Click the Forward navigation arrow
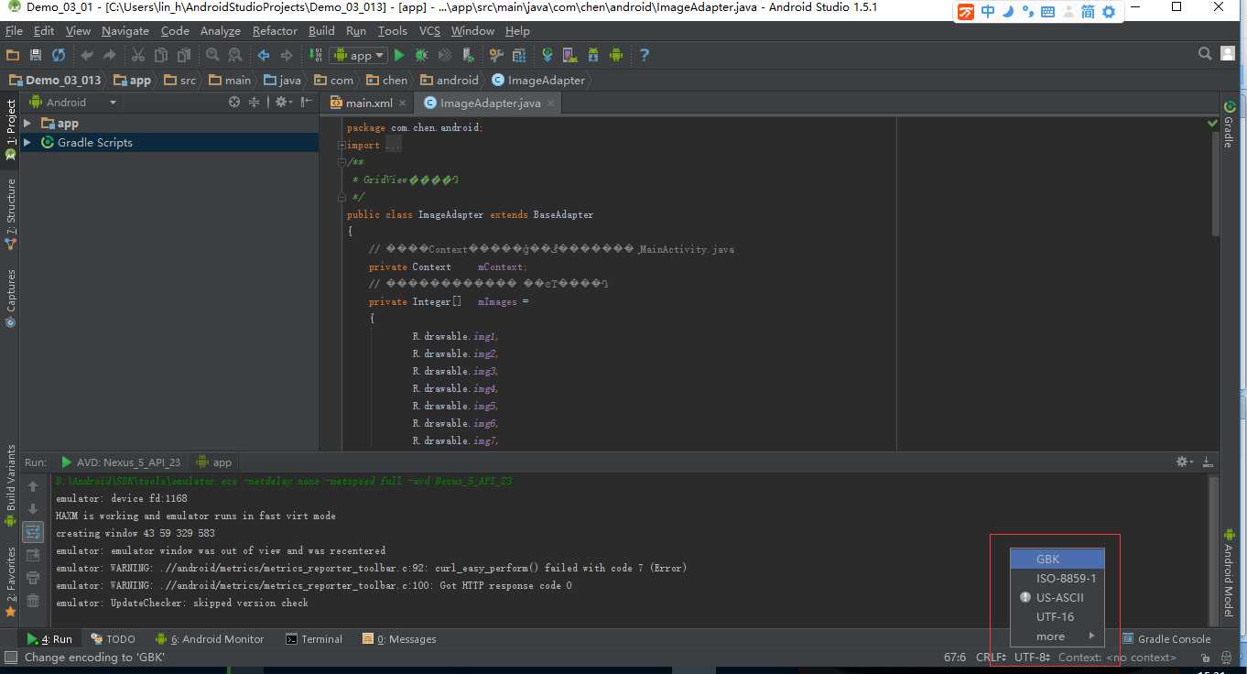This screenshot has height=674, width=1247. coord(287,55)
